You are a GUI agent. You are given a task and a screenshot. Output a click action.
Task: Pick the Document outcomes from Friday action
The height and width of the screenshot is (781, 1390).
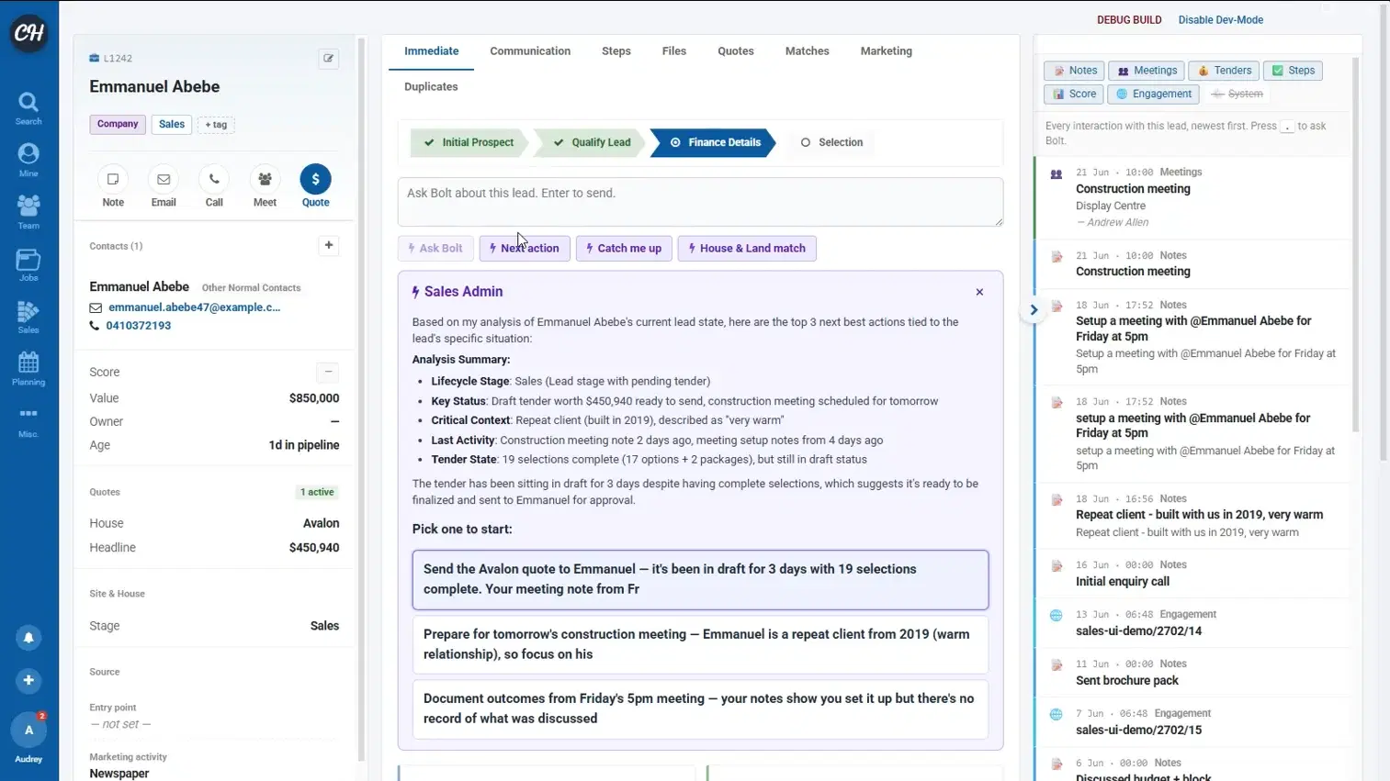pyautogui.click(x=700, y=708)
